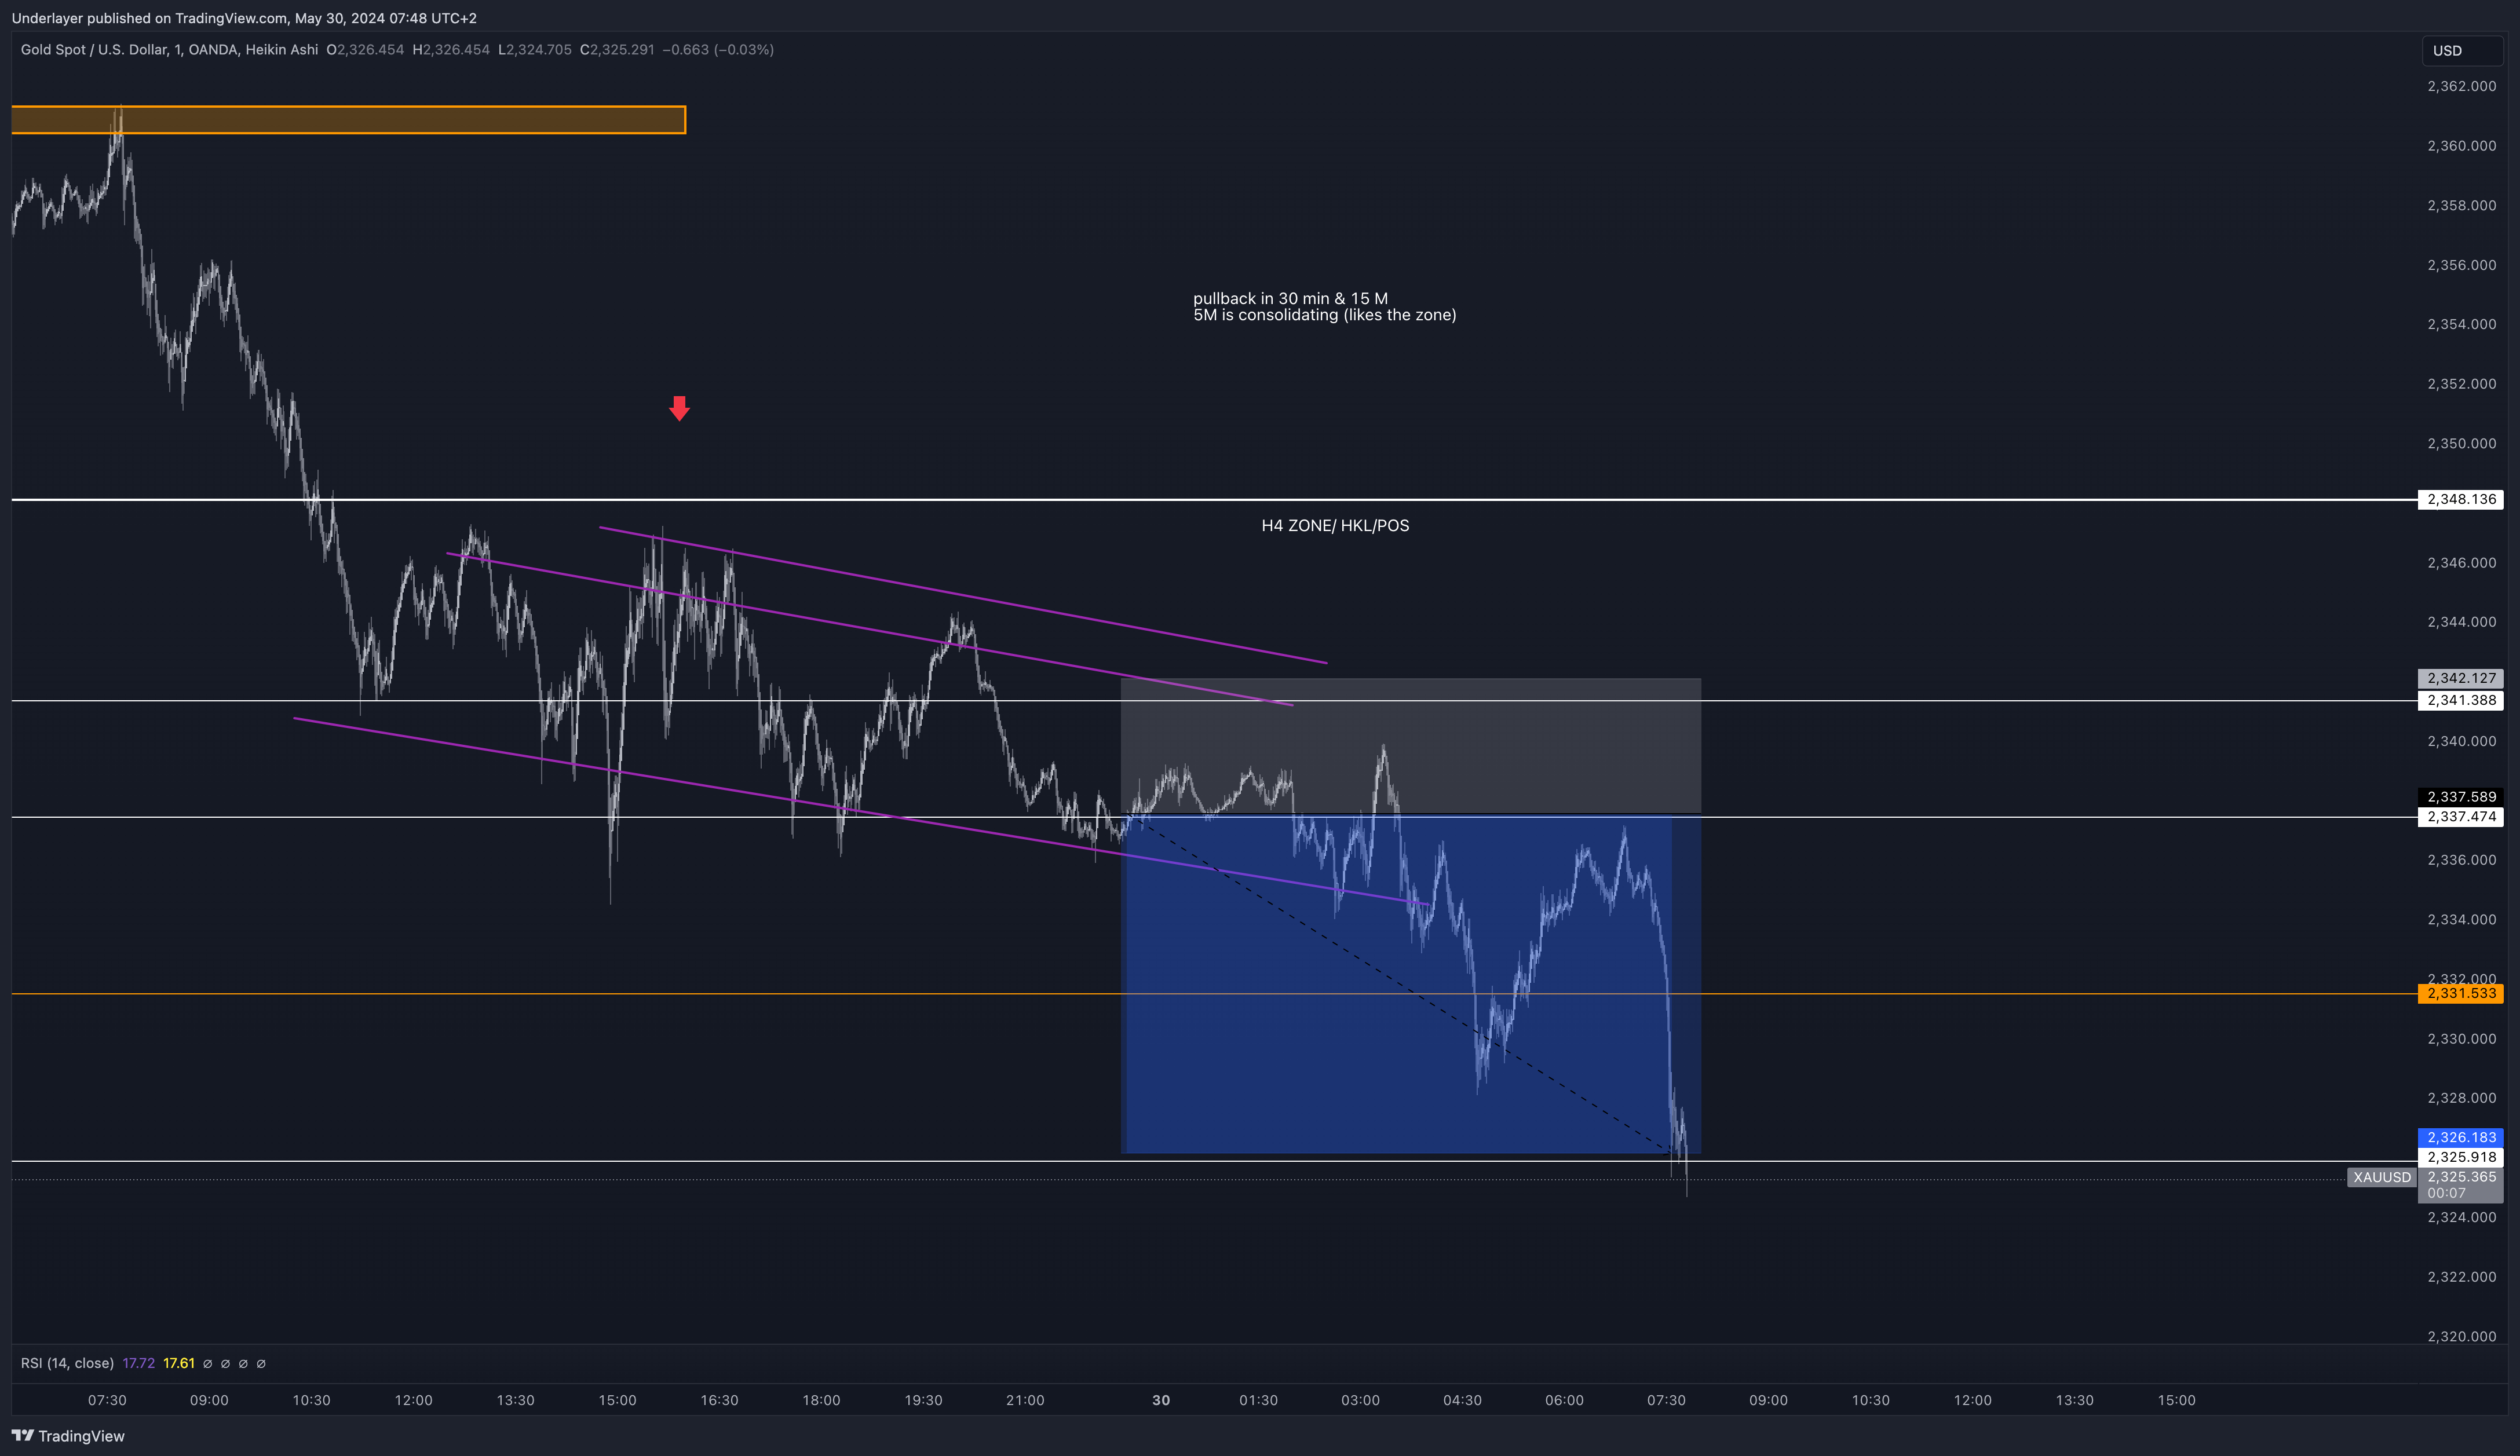Screen dimensions: 2520x1456
Task: Click the 2,320.000 price axis label
Action: [x=2461, y=1336]
